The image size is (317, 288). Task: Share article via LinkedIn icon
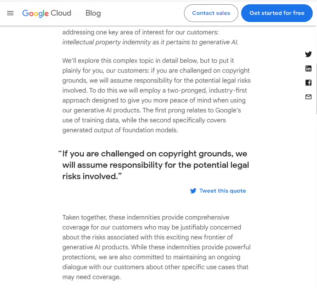pos(308,68)
